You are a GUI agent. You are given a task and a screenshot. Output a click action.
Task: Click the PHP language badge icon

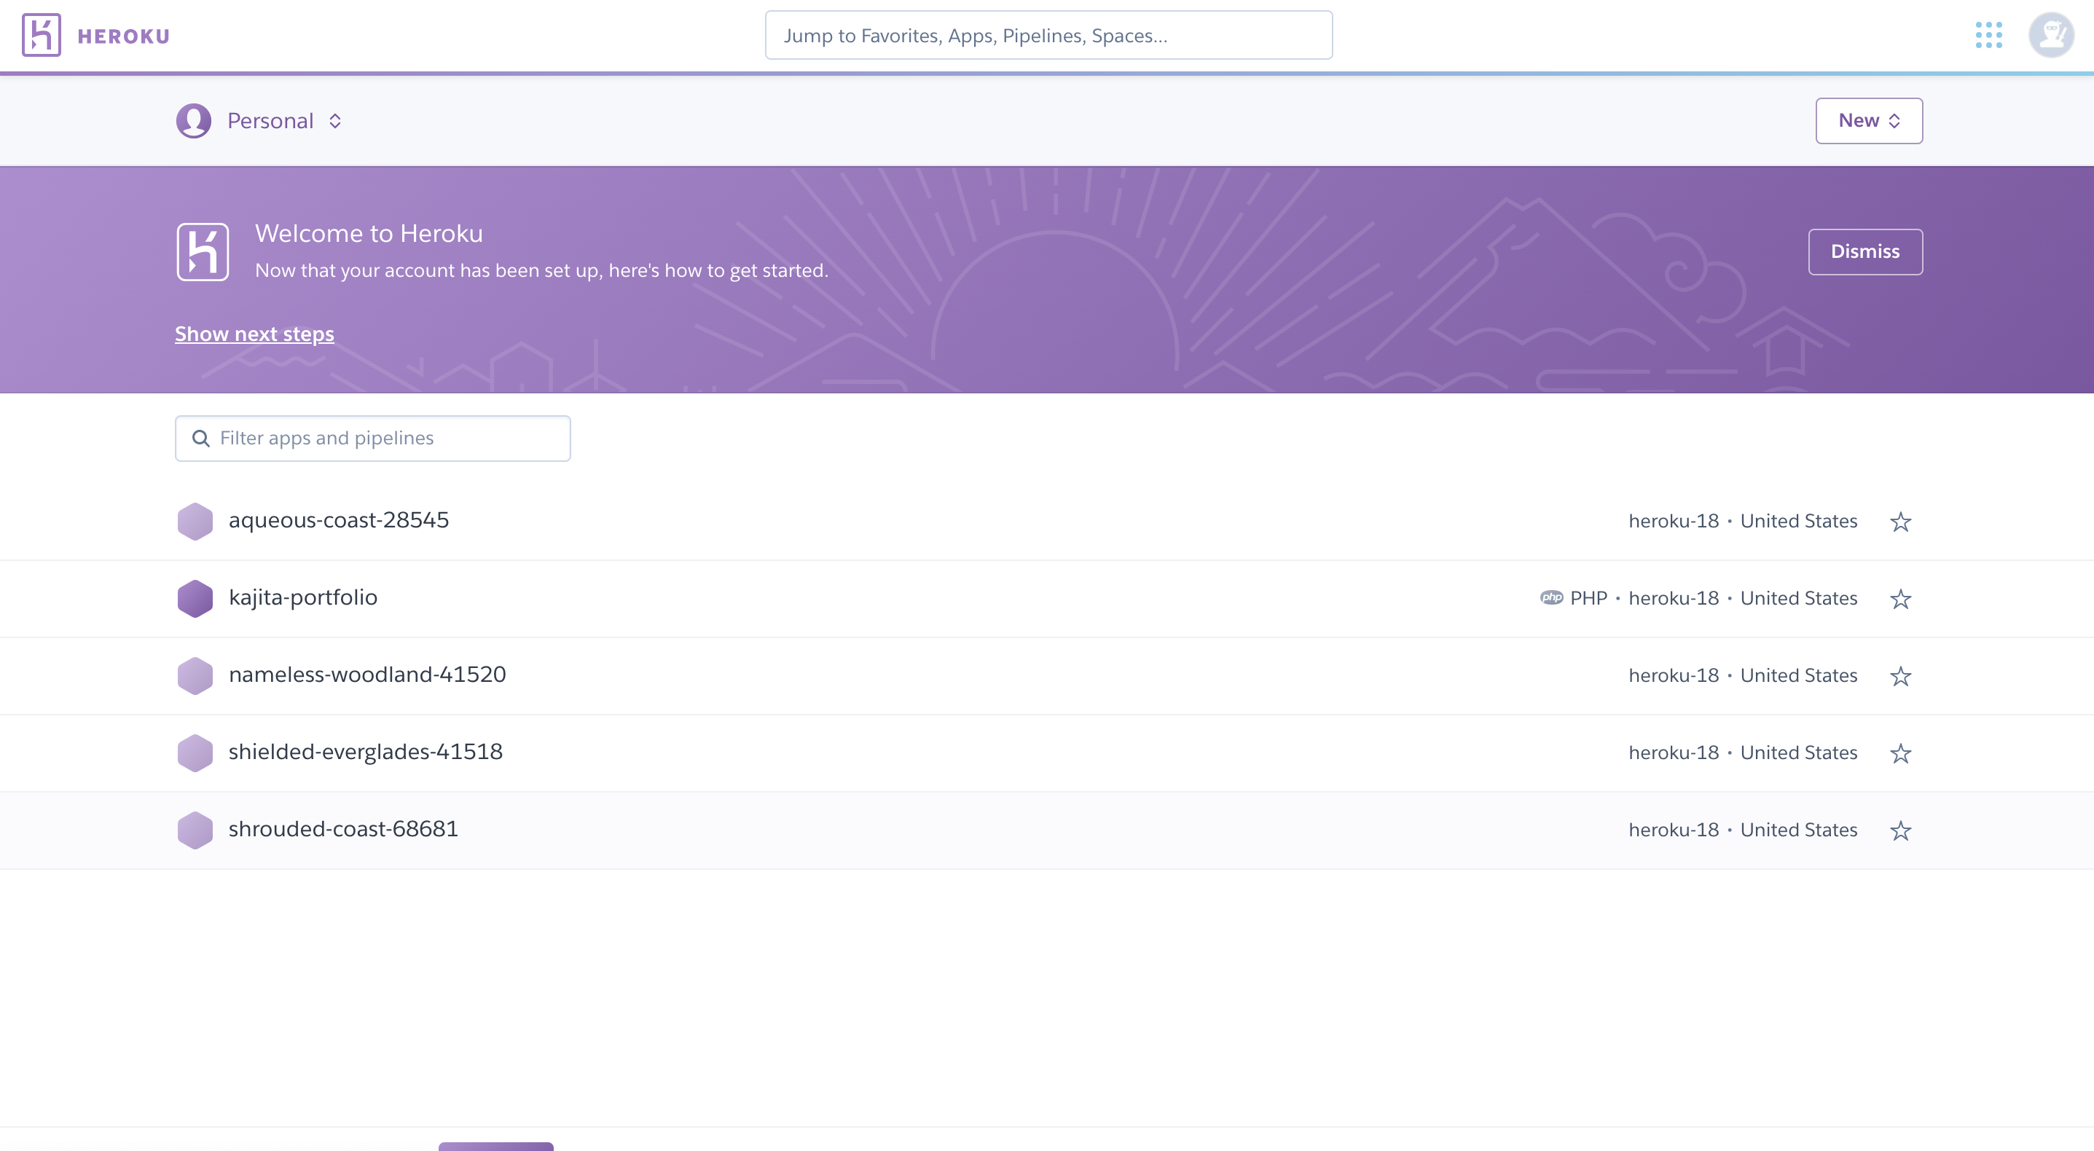click(x=1551, y=598)
